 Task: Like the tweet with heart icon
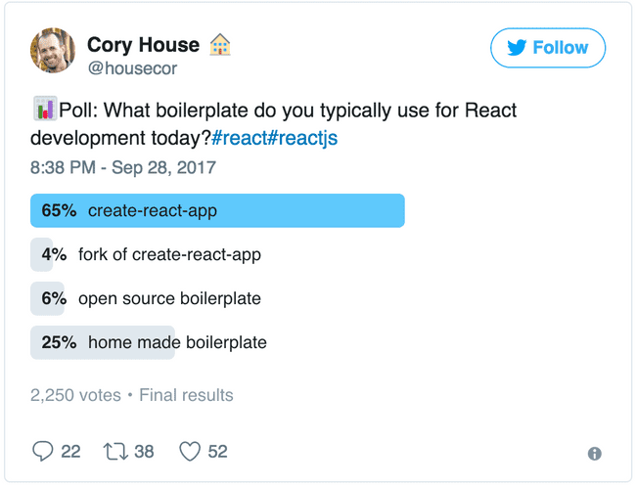point(190,451)
